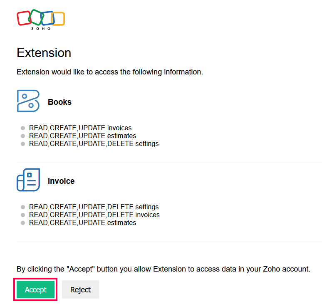Click Books READ,CREATE,UPDATE estimates permission line
This screenshot has height=304, width=322.
click(x=82, y=136)
